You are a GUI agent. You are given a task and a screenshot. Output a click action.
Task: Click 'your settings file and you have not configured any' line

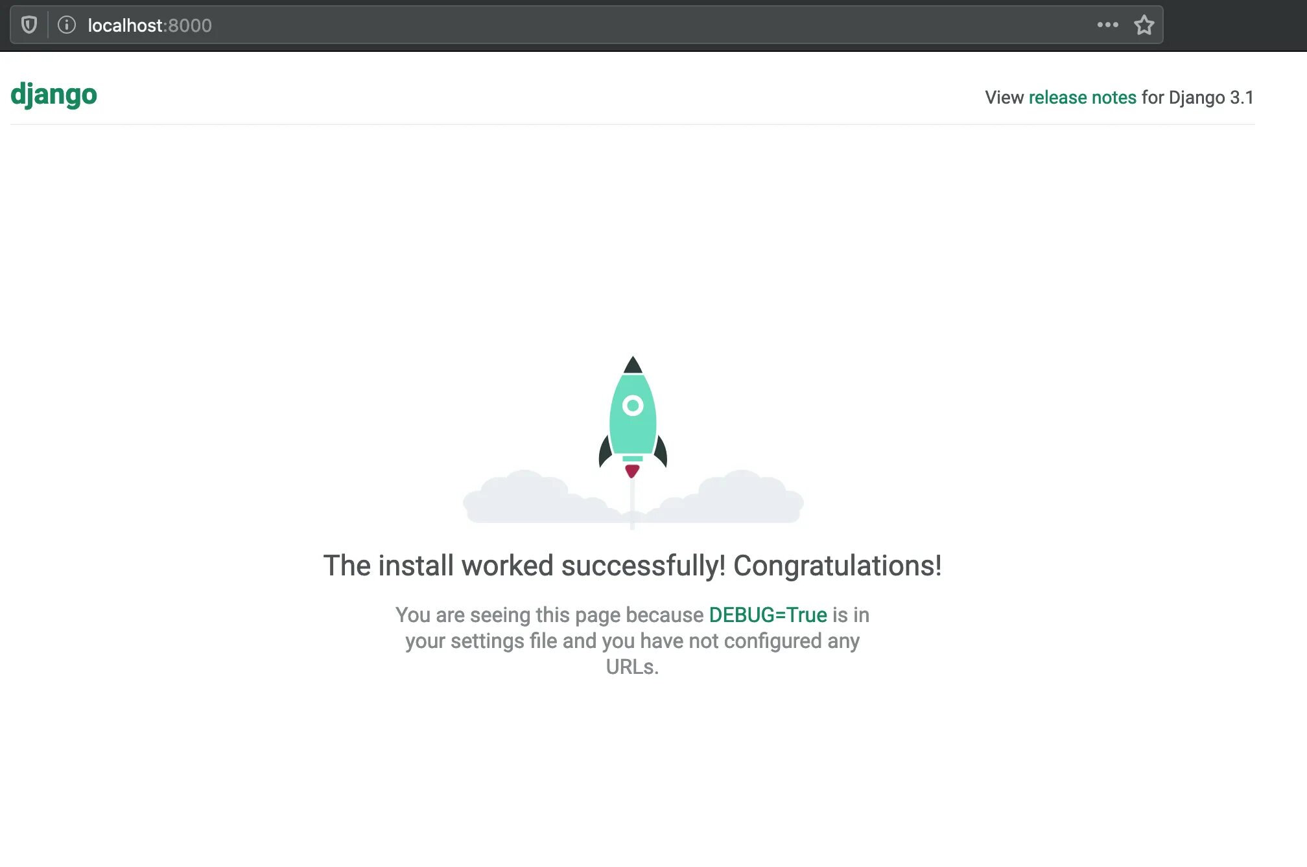tap(632, 640)
